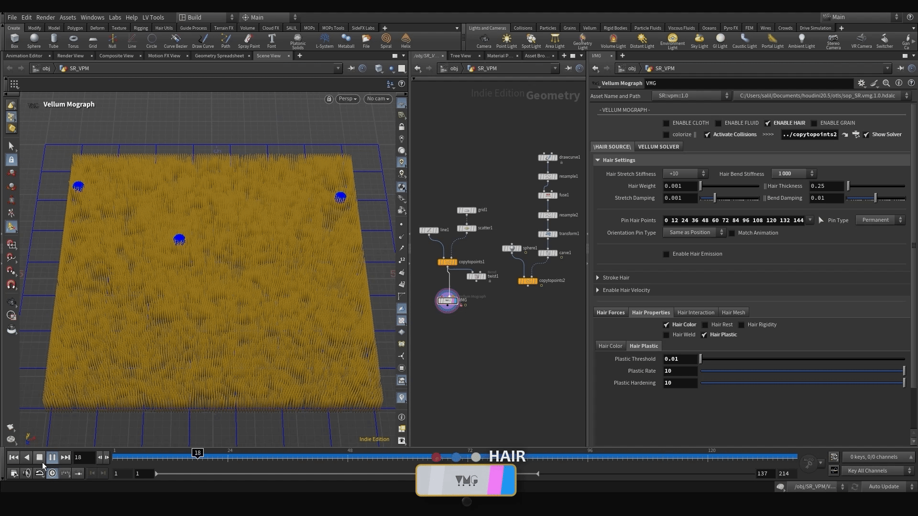Click the Helix shelf tool

click(x=405, y=41)
